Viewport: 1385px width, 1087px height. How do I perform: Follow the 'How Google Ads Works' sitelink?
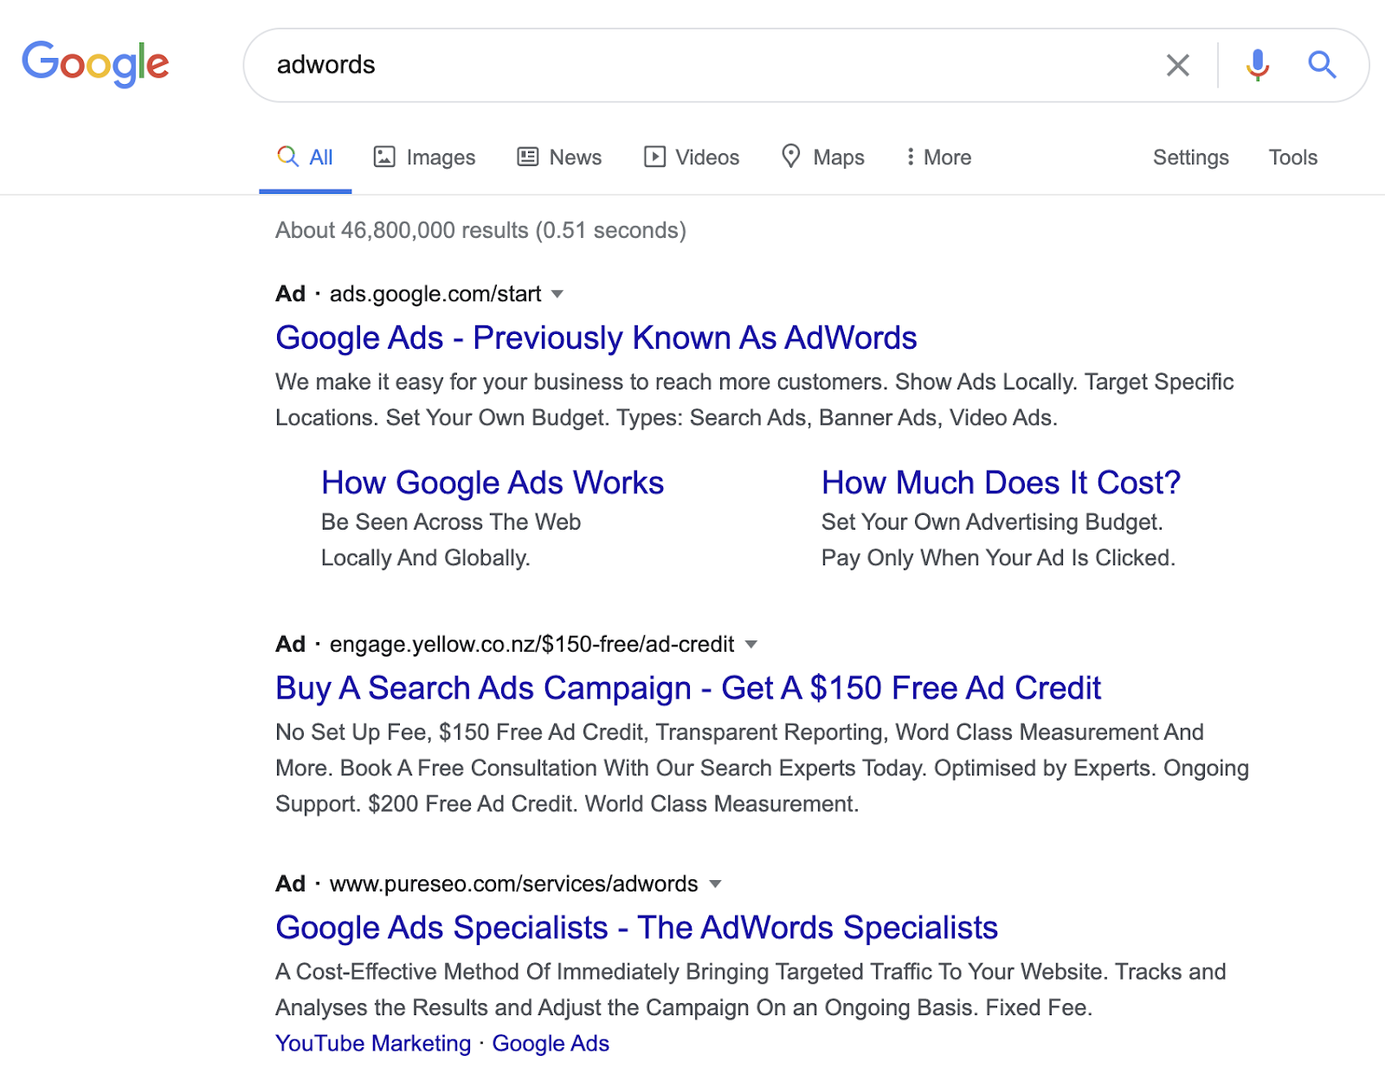coord(492,482)
